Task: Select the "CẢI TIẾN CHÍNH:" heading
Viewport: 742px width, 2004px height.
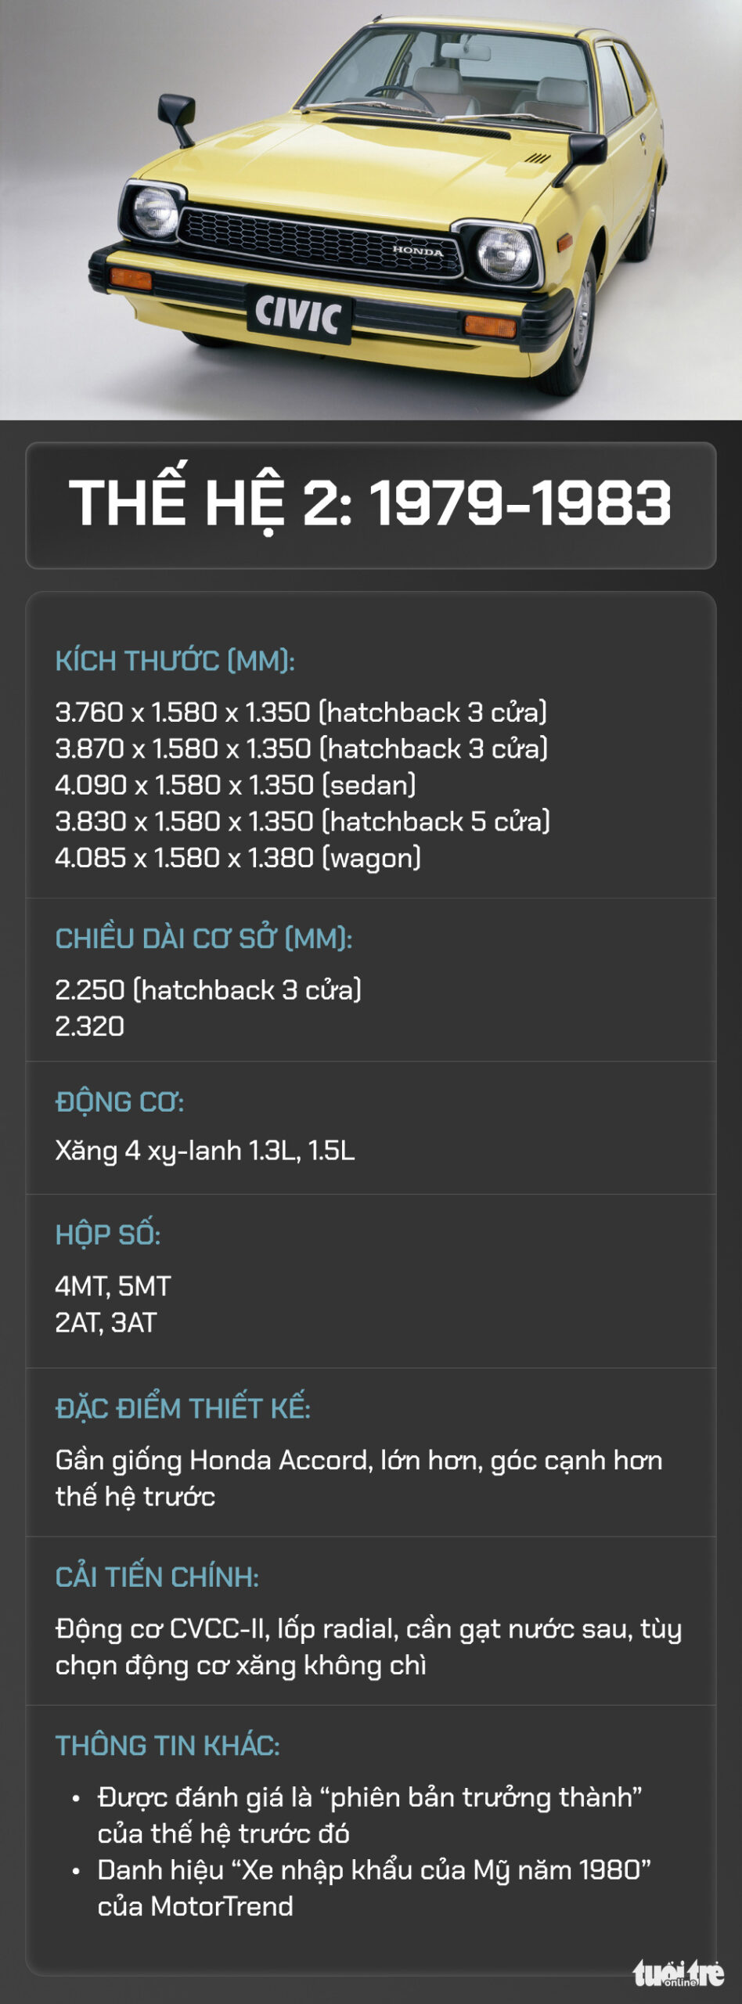Action: [157, 1577]
